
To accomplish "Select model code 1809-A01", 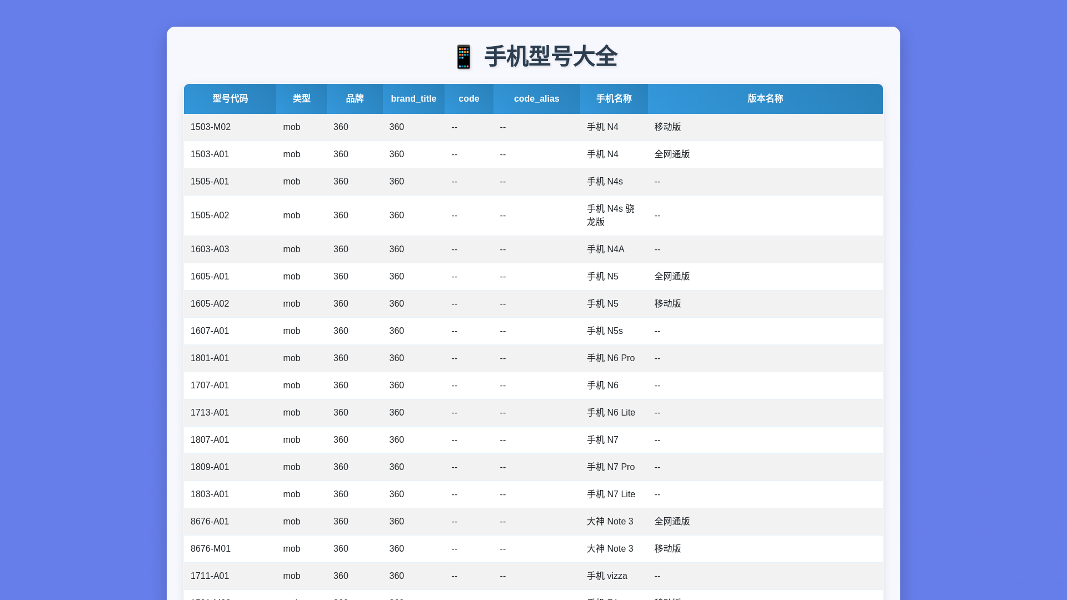I will click(210, 467).
